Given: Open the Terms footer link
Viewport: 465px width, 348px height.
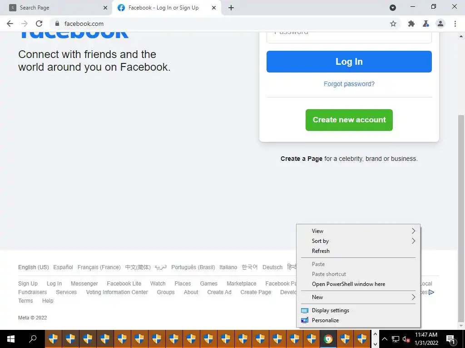Looking at the screenshot, I should (x=25, y=301).
